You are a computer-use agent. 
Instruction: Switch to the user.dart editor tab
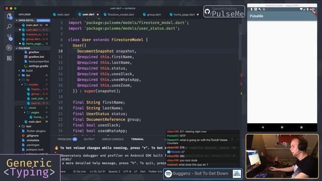tap(89, 15)
